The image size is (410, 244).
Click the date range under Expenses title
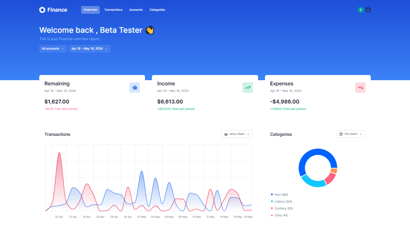(286, 91)
